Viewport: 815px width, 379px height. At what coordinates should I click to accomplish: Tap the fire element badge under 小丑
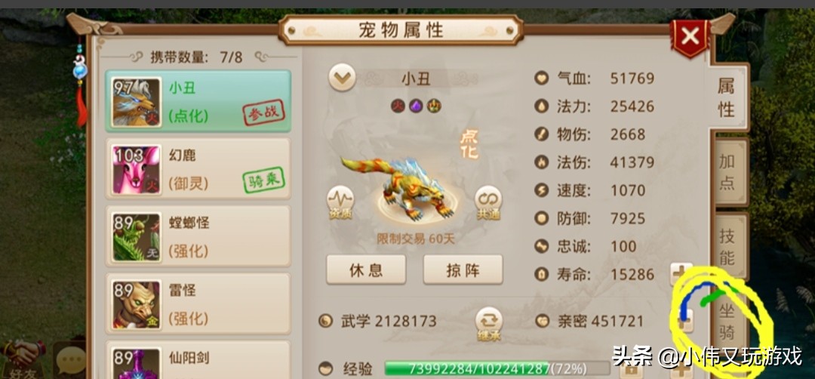pos(398,106)
